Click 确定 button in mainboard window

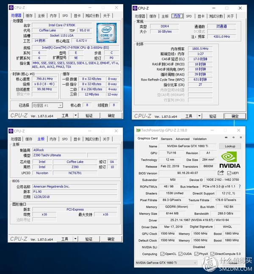point(111,239)
